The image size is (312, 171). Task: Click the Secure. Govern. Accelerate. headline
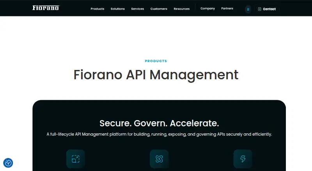tap(159, 123)
